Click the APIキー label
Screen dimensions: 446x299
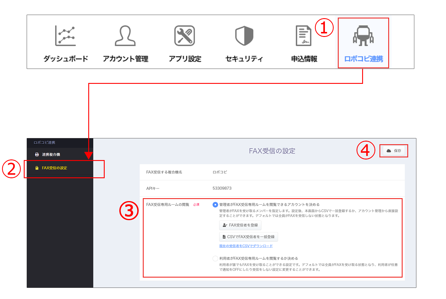(x=153, y=188)
